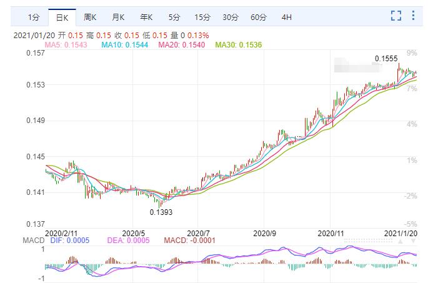The height and width of the screenshot is (283, 428).
Task: Select the 15分 interval tab
Action: pos(202,17)
